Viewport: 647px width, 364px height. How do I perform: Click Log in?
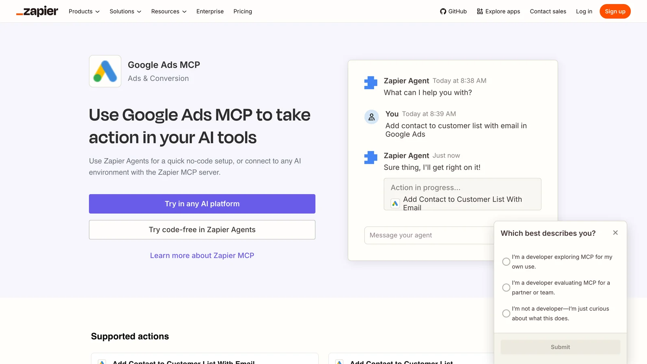pyautogui.click(x=584, y=11)
